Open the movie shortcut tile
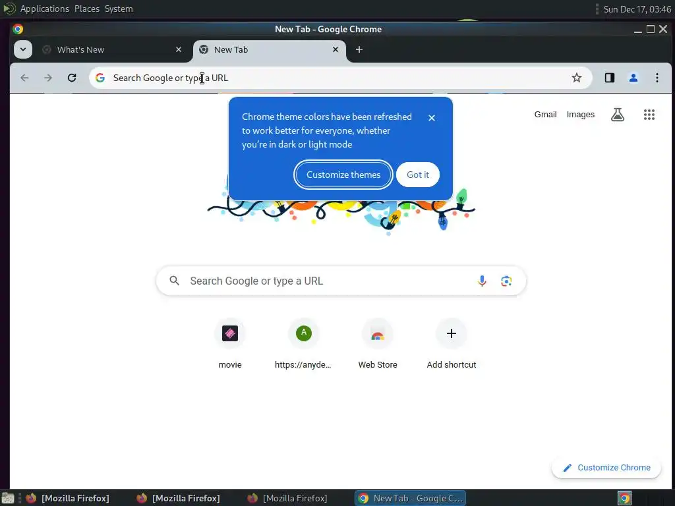Screen dimensions: 675x506 pyautogui.click(x=230, y=344)
